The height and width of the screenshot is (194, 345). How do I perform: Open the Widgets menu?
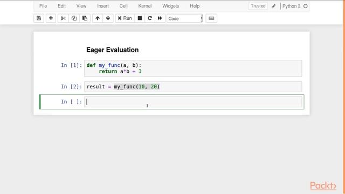pos(171,6)
